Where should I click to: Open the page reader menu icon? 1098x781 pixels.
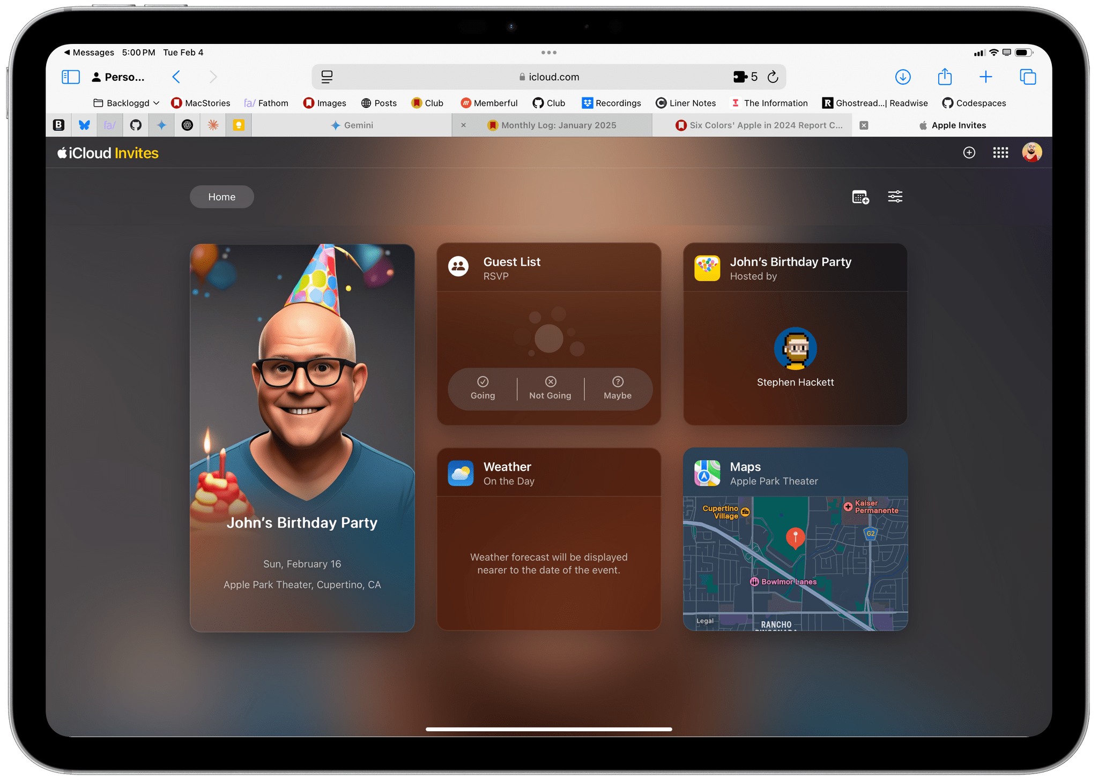(327, 77)
